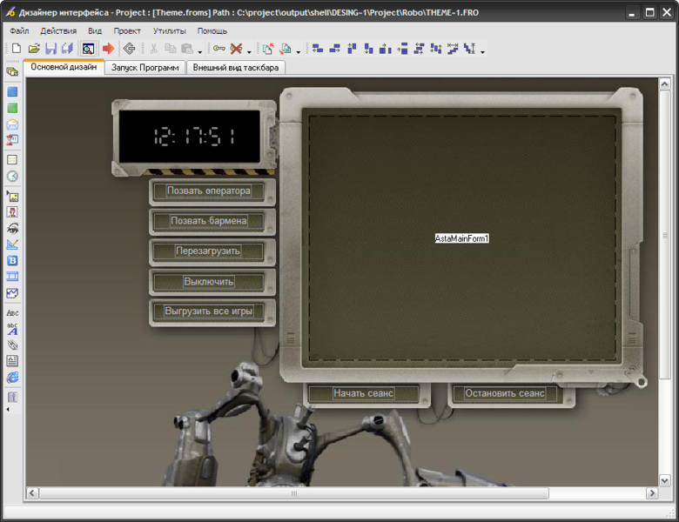Viewport: 679px width, 522px height.
Task: Select the Internet Explorer browser component
Action: (12, 378)
